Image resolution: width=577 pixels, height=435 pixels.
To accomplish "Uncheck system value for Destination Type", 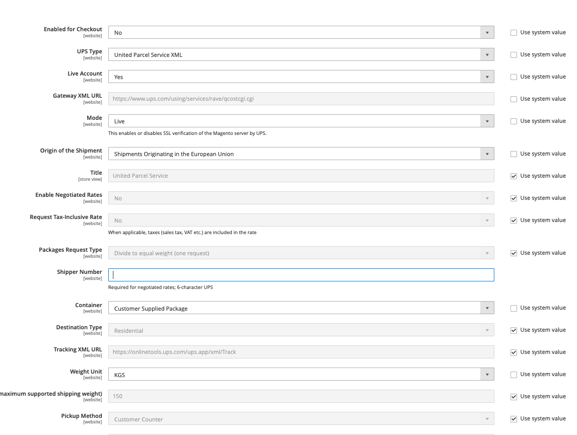I will [x=514, y=330].
